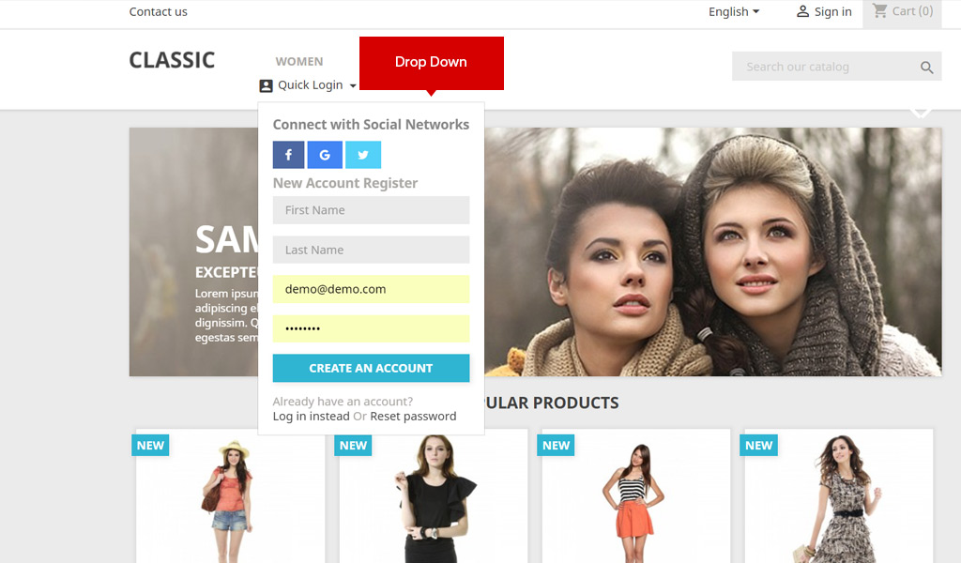Open the WOMEN menu category
This screenshot has width=961, height=563.
(299, 61)
